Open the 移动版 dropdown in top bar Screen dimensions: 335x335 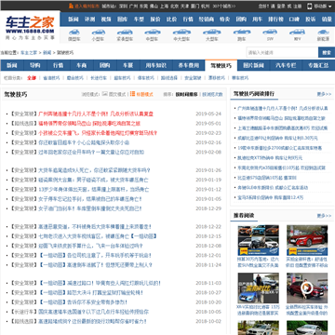click(322, 7)
